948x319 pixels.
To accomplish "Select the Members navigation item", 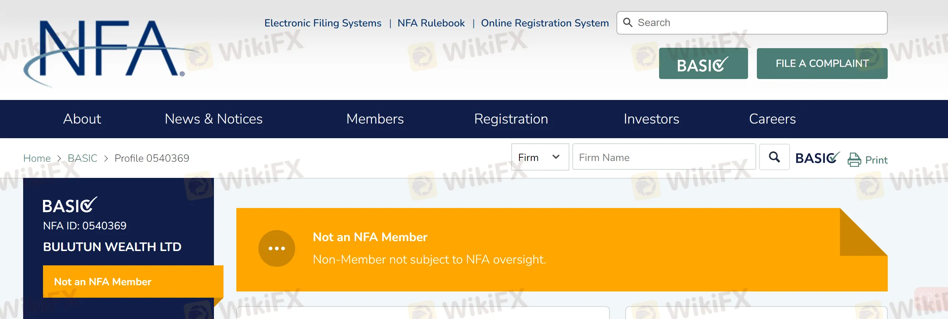I will [375, 119].
